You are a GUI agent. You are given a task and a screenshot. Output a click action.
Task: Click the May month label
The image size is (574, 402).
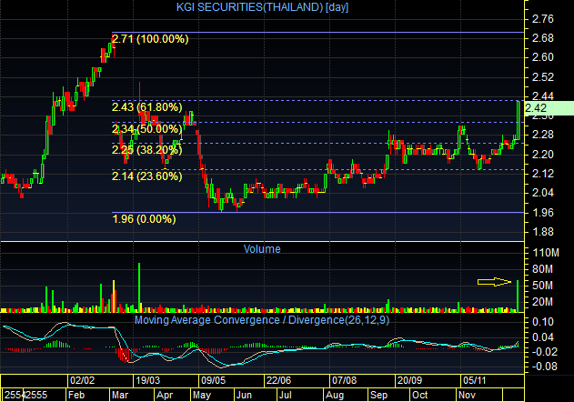(x=202, y=395)
